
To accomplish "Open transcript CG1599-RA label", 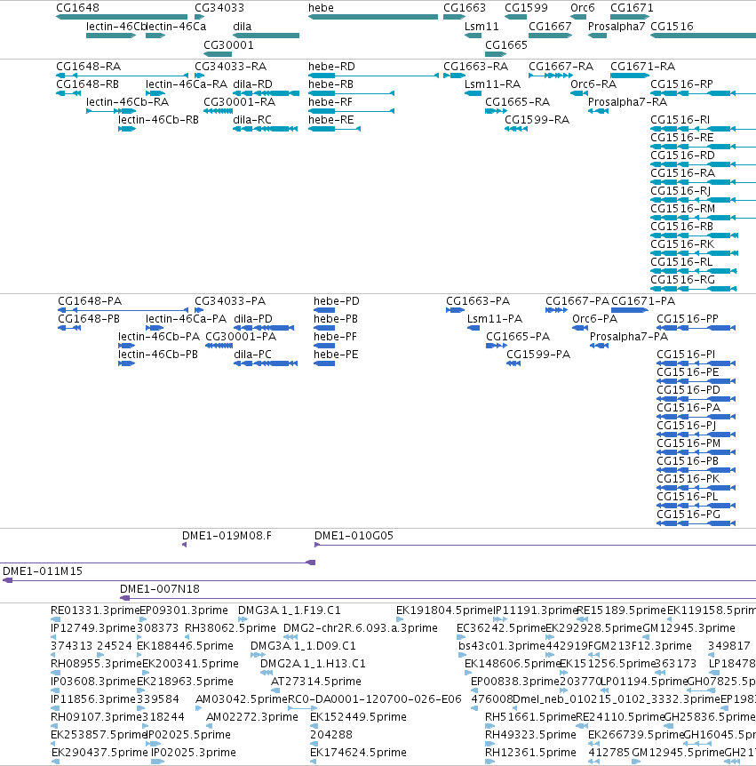I will coord(537,120).
